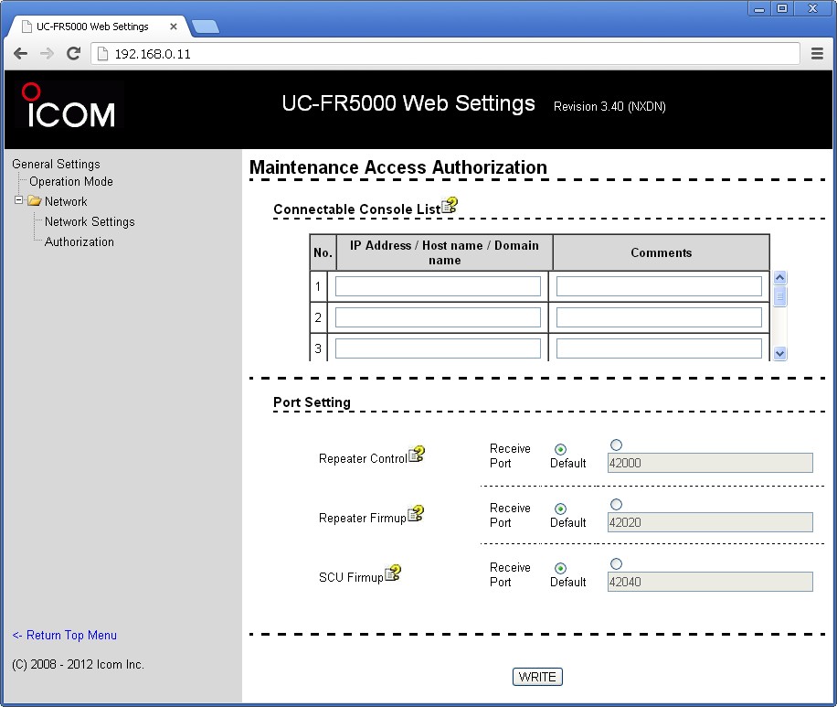The image size is (837, 707).
Task: Open Network Settings in the sidebar
Action: (x=89, y=221)
